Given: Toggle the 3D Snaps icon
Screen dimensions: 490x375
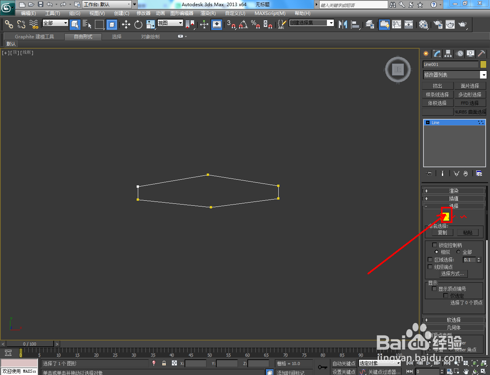Looking at the screenshot, I should (231, 25).
